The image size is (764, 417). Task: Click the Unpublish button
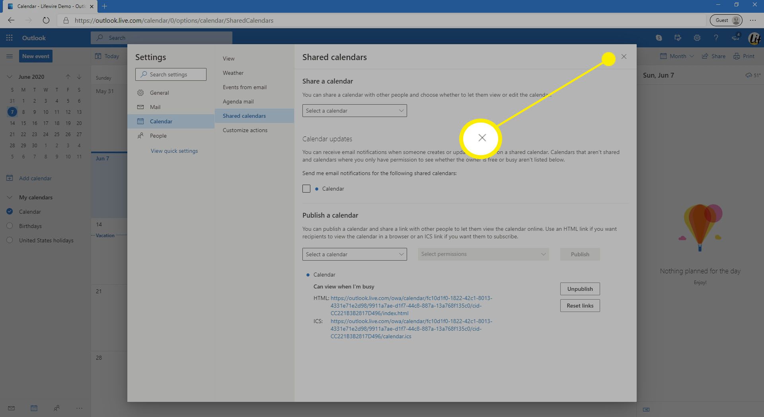(x=580, y=289)
